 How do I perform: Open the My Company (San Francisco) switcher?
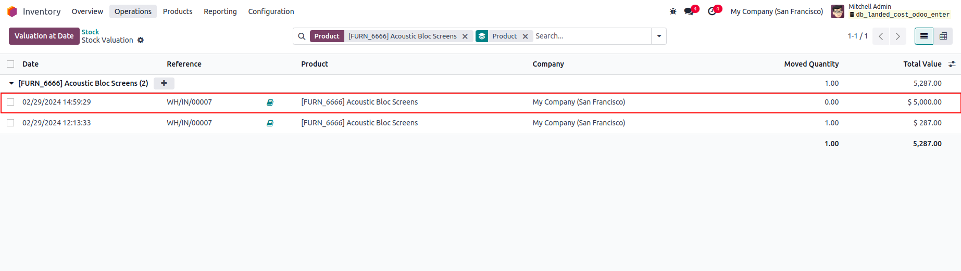pyautogui.click(x=776, y=11)
